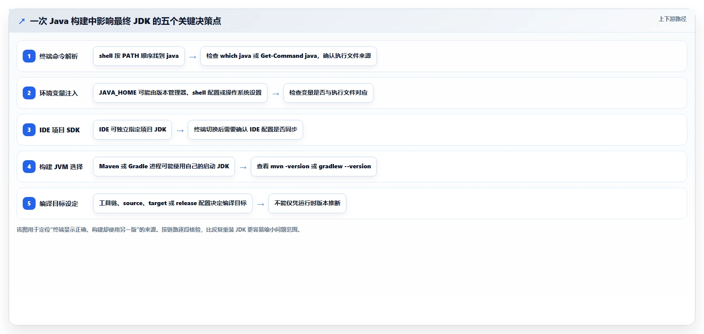Select the 环境变量注入 row label
This screenshot has height=334, width=704.
(59, 93)
